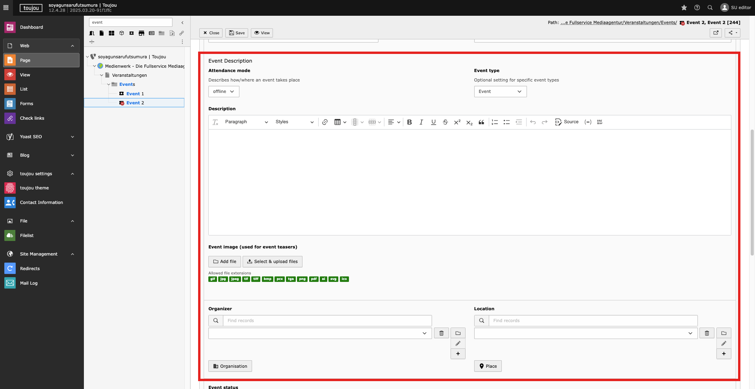
Task: Delete selected Organizer record with trash icon
Action: 441,333
